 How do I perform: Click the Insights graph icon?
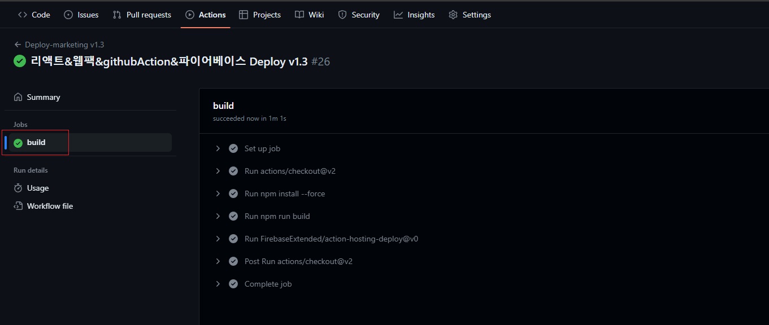(398, 15)
